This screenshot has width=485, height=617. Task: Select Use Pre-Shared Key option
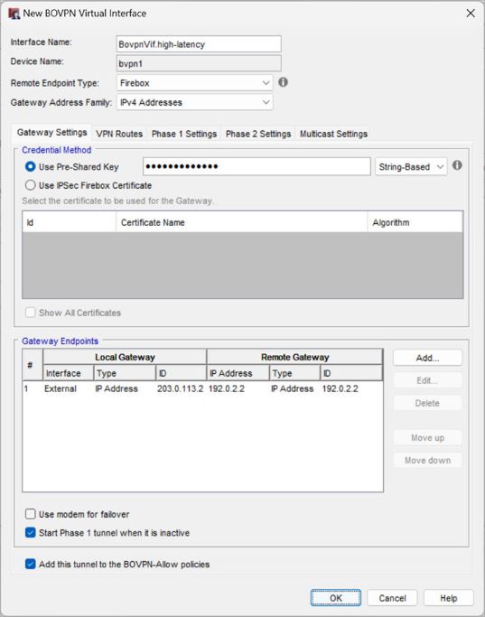(x=31, y=167)
